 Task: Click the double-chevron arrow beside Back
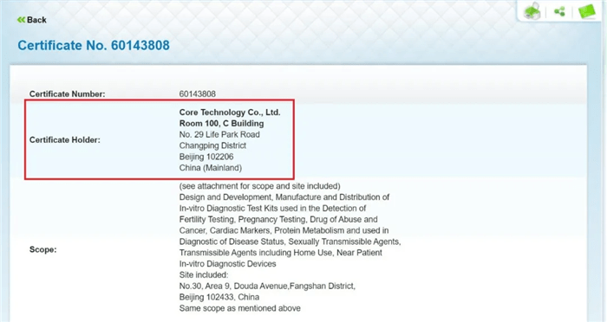click(x=21, y=20)
